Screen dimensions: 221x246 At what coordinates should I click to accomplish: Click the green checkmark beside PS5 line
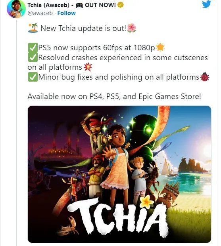(x=33, y=48)
